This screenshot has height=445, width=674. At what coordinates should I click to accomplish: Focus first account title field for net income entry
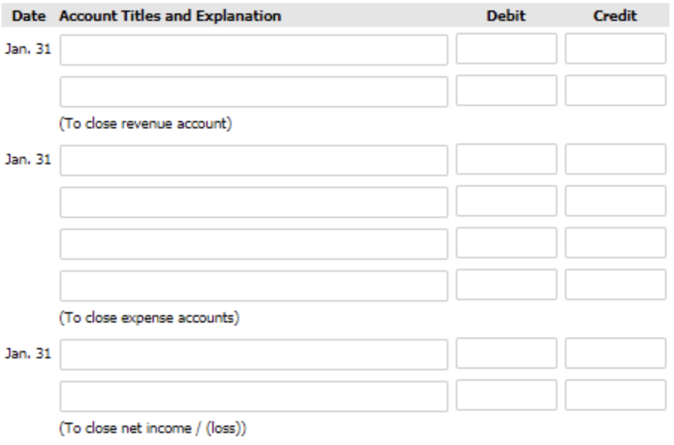click(254, 355)
